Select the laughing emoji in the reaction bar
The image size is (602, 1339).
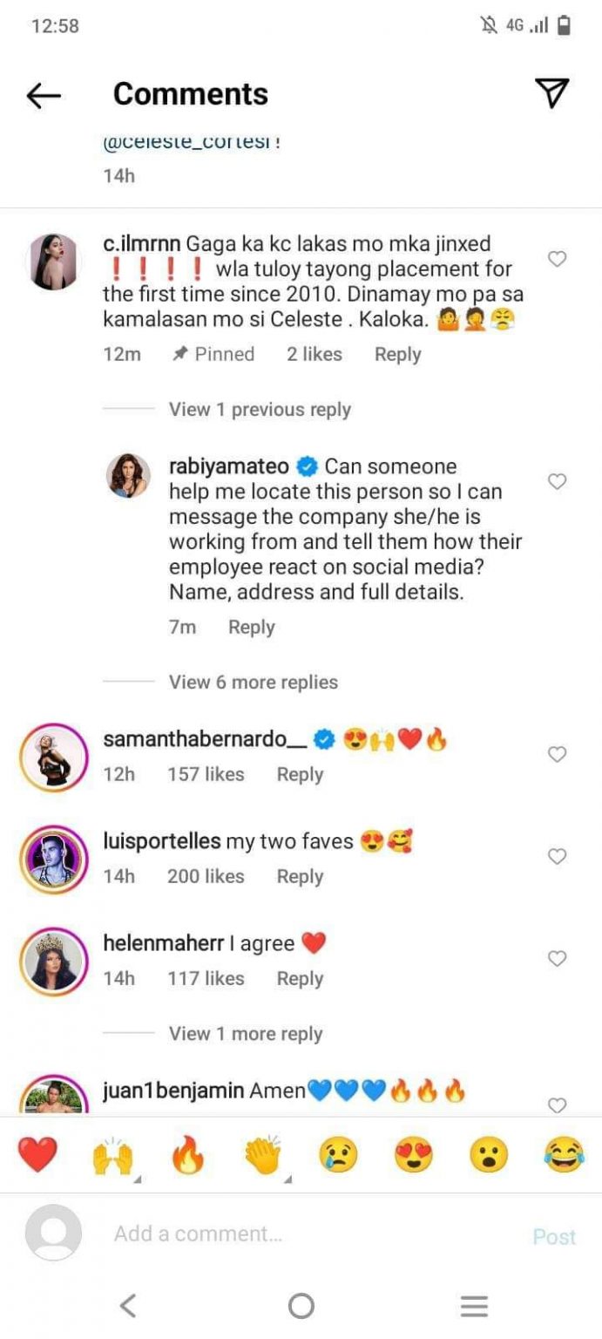point(563,1152)
